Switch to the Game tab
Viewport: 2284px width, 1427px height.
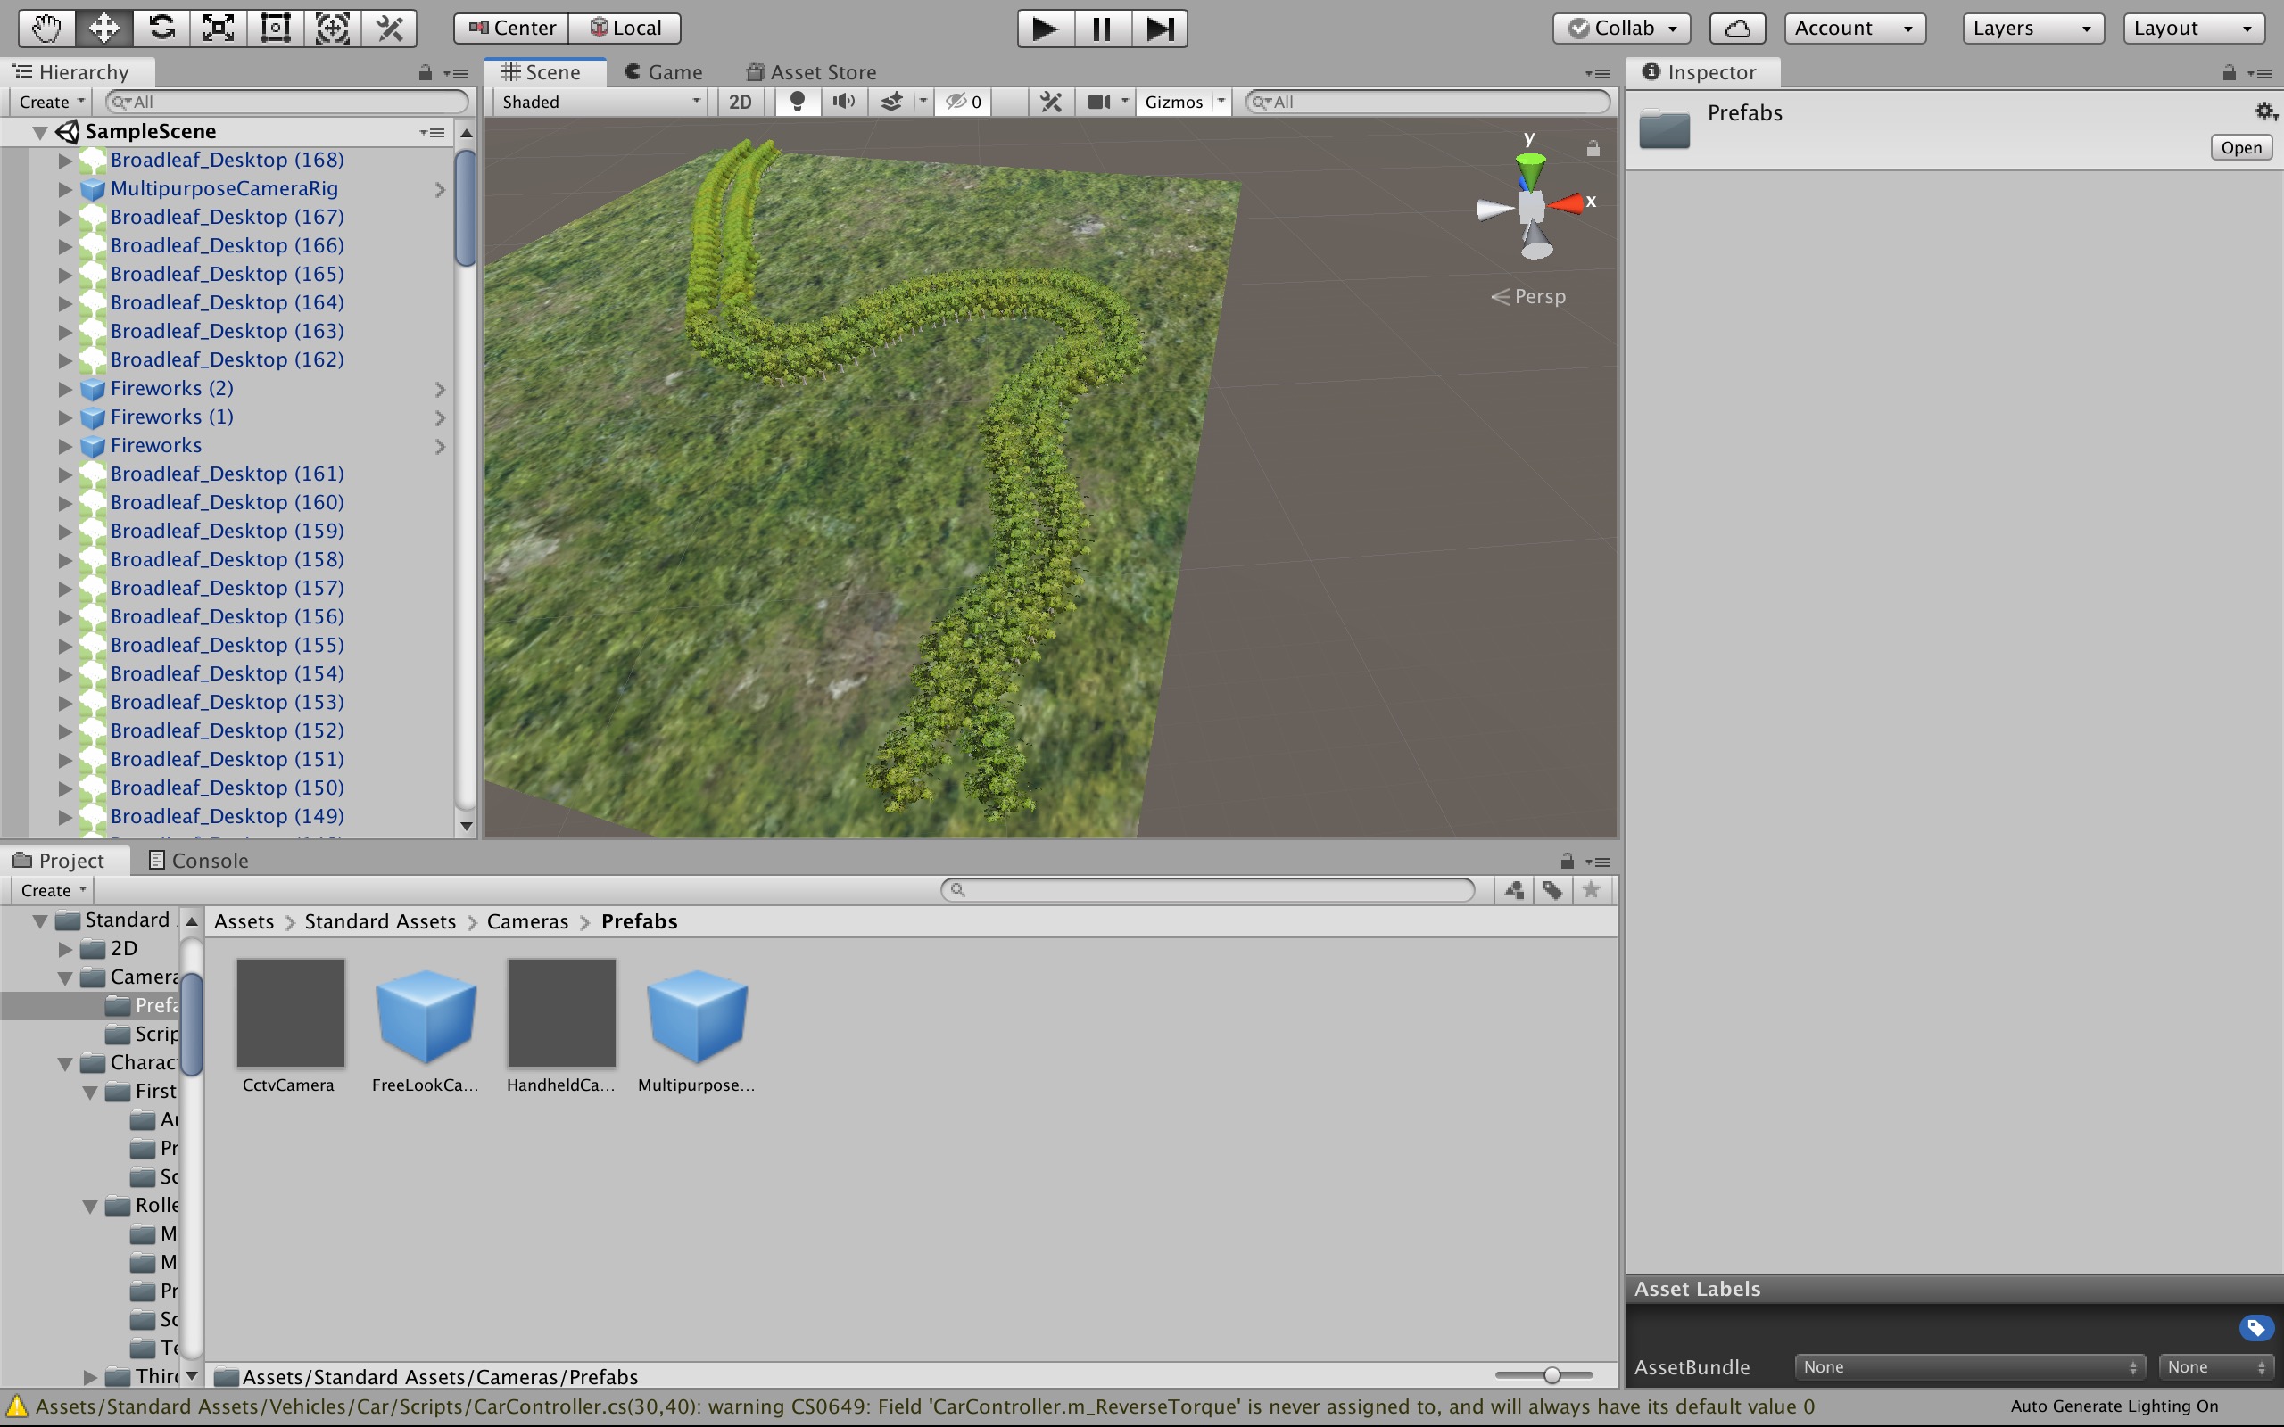tap(664, 71)
